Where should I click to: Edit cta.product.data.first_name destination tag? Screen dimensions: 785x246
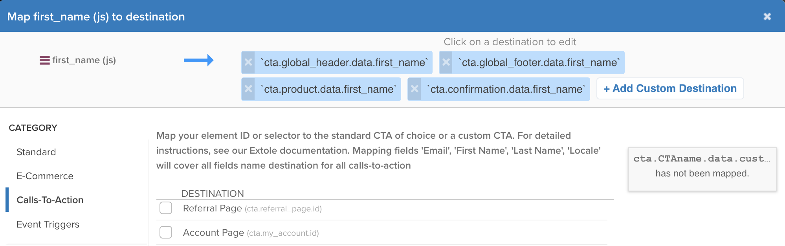[x=328, y=89]
